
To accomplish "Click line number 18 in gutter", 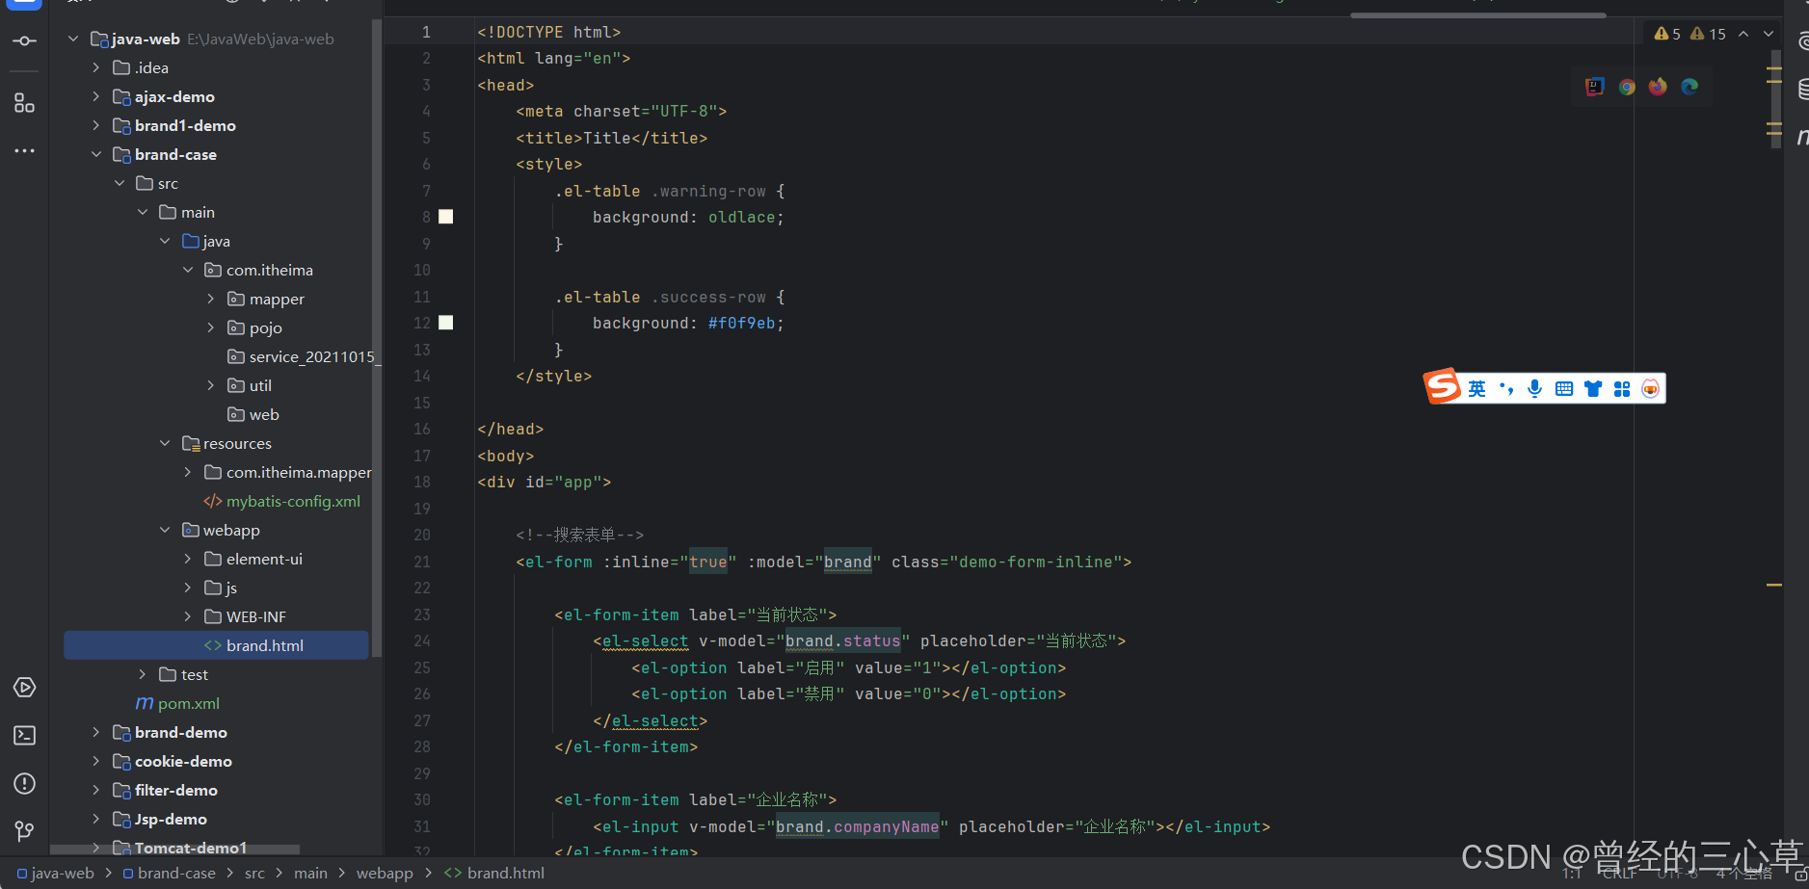I will point(422,482).
